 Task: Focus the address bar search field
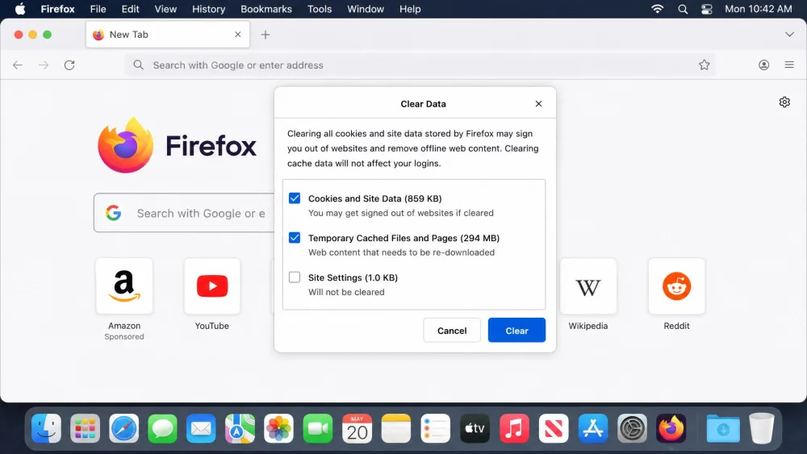[x=420, y=65]
